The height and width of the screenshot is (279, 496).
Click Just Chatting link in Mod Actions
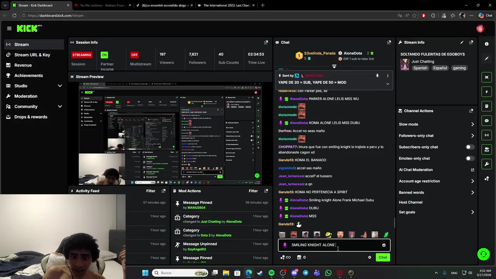[211, 222]
